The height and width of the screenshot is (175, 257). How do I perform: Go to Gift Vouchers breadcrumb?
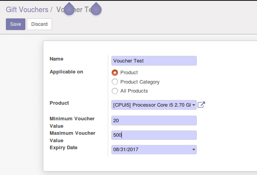coord(27,9)
